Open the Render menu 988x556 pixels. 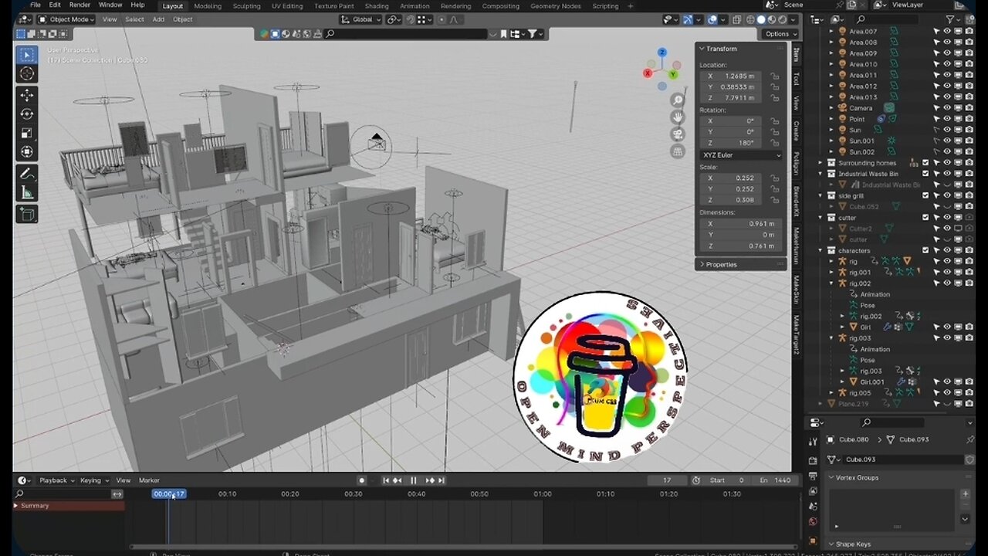click(x=80, y=5)
